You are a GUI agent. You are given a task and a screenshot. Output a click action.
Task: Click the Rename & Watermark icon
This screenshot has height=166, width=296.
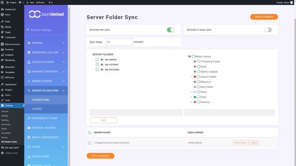(29, 71)
